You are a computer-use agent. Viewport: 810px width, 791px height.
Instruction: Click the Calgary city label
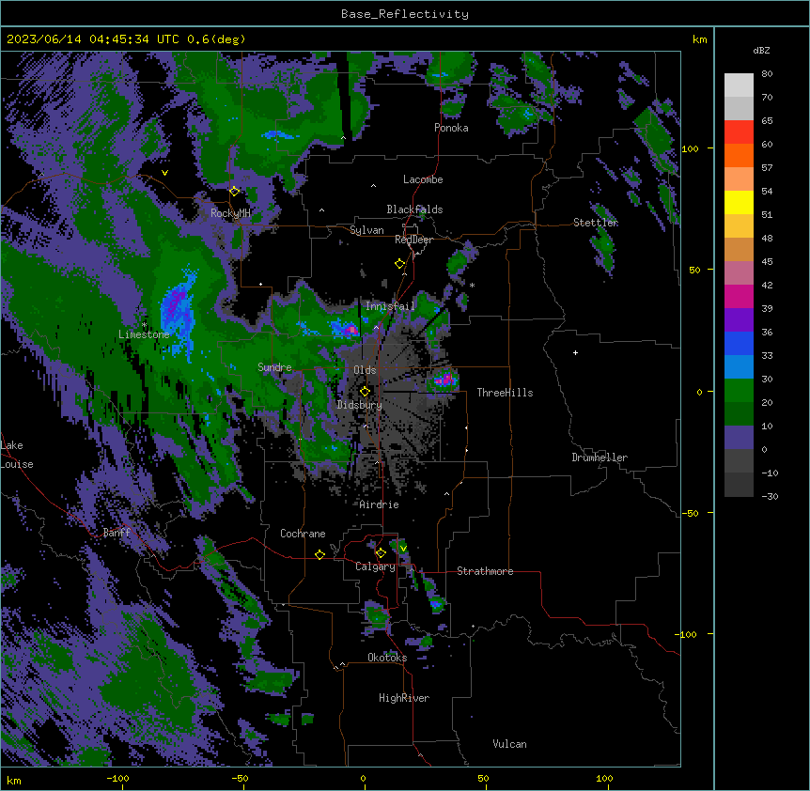[x=375, y=566]
